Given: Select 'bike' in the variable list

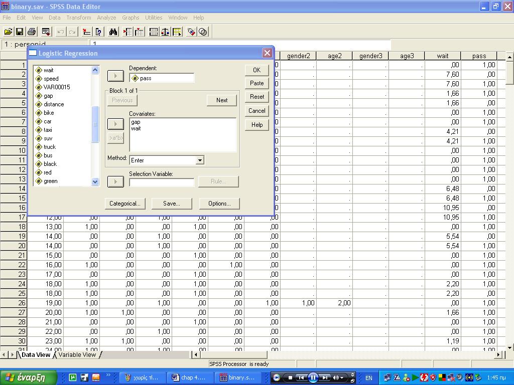Looking at the screenshot, I should 49,113.
